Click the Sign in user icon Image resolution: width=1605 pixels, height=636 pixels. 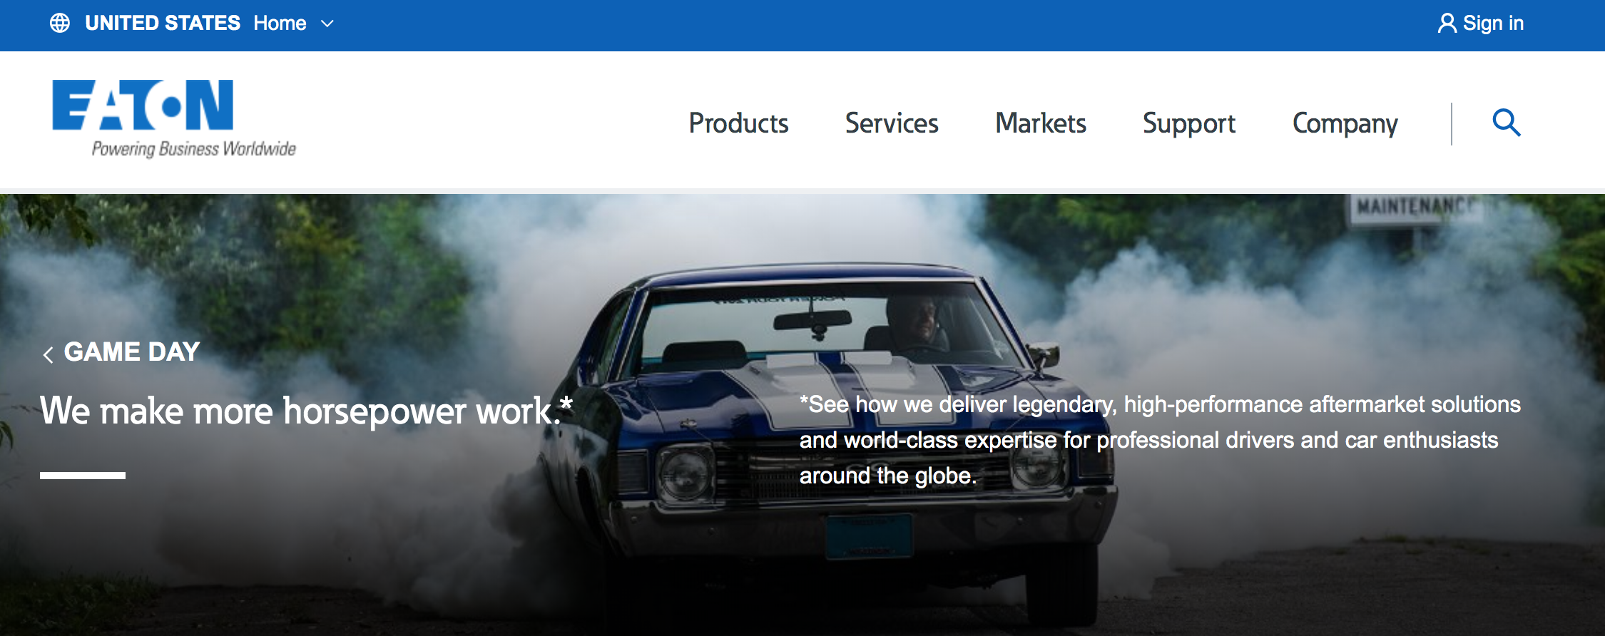pos(1447,24)
